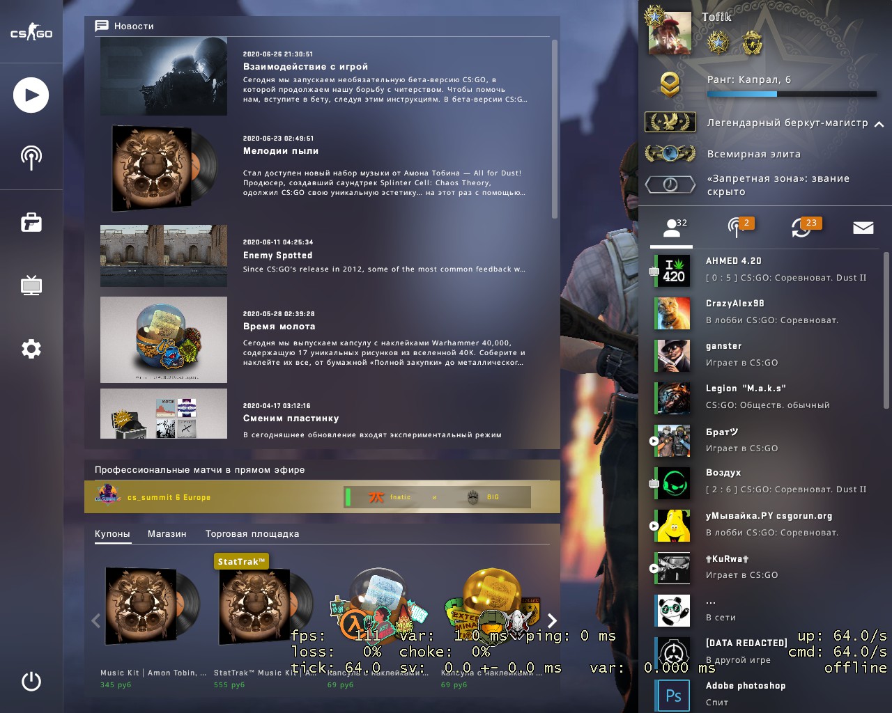Click AHMED 4.20 friend avatar

click(673, 271)
